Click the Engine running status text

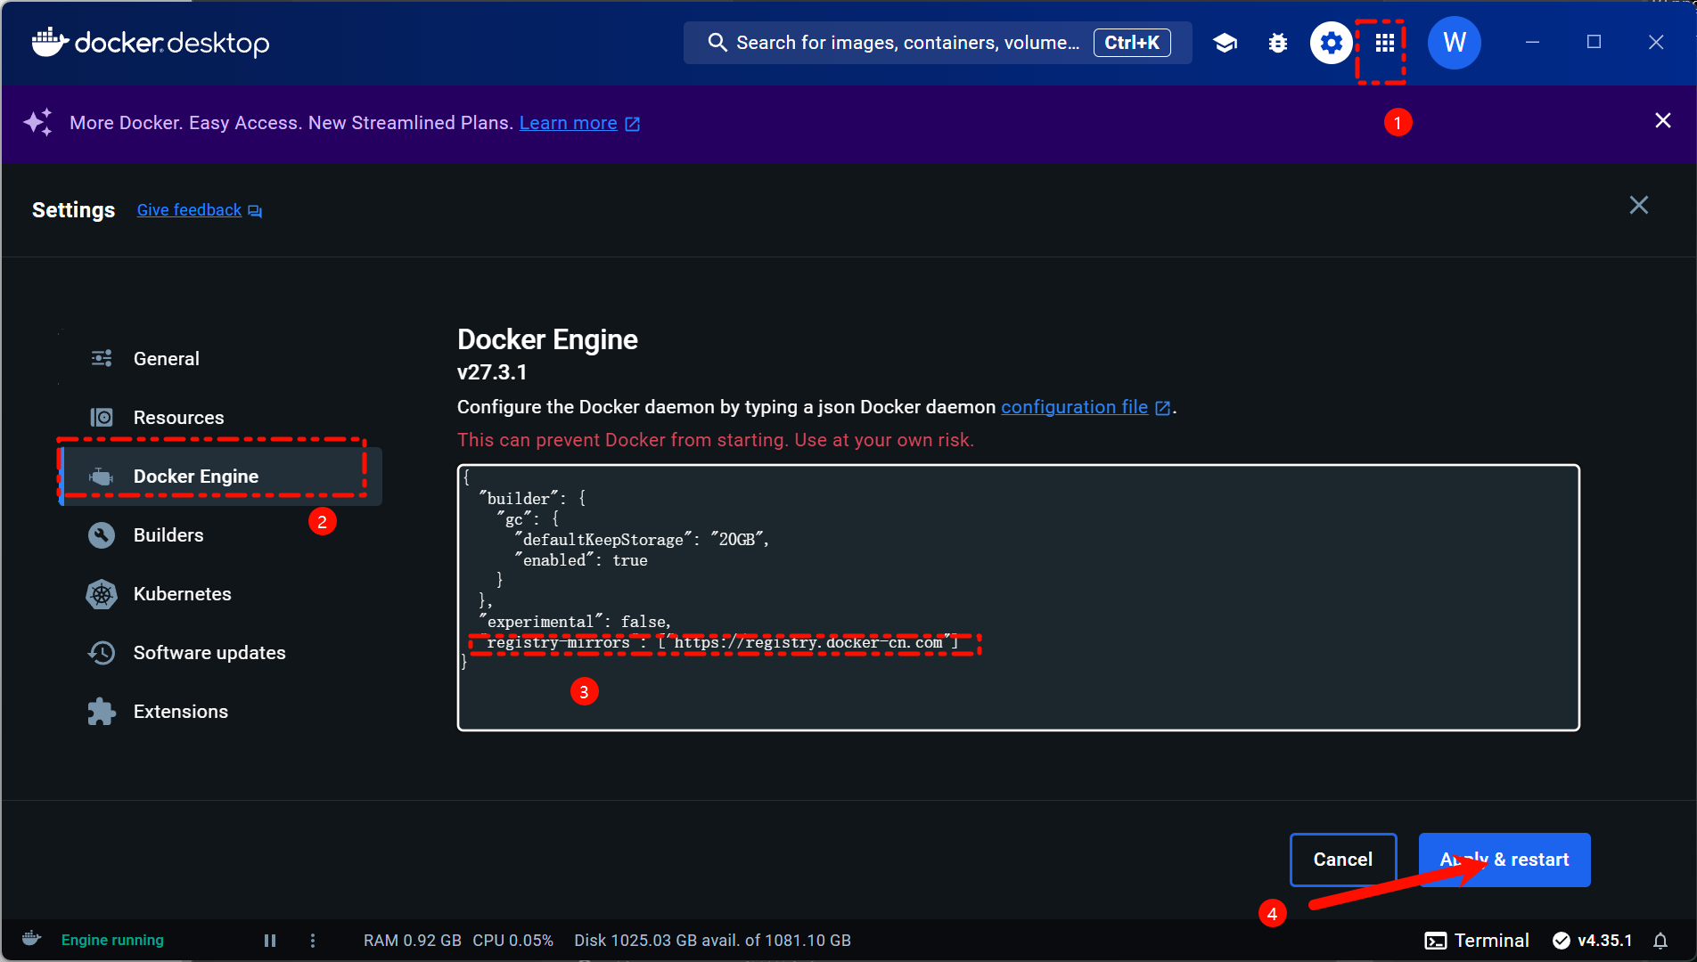(x=112, y=941)
